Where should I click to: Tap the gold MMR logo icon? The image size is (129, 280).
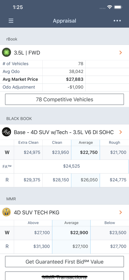click(7, 212)
